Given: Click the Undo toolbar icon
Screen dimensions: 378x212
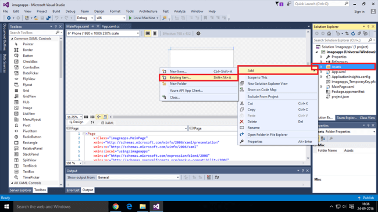Looking at the screenshot, I should (x=56, y=18).
